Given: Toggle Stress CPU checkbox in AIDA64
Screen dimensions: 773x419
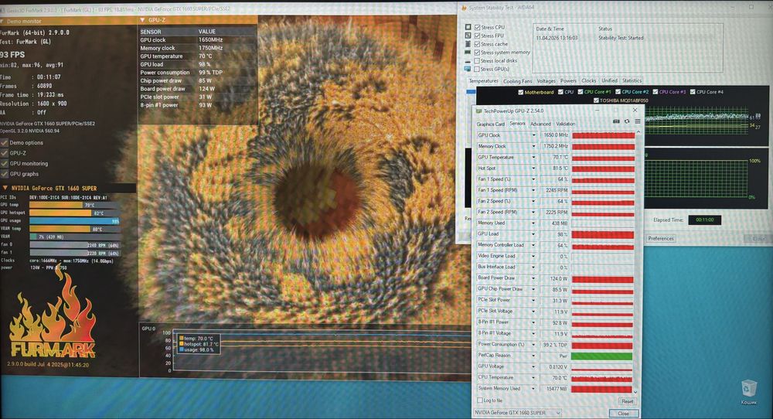Looking at the screenshot, I should 477,27.
